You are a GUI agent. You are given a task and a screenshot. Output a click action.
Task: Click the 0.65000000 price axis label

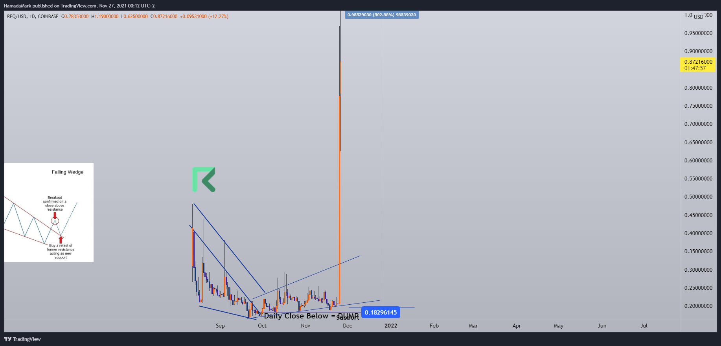coord(698,142)
